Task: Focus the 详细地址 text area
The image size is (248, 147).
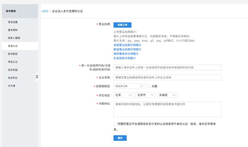Action: point(167,109)
